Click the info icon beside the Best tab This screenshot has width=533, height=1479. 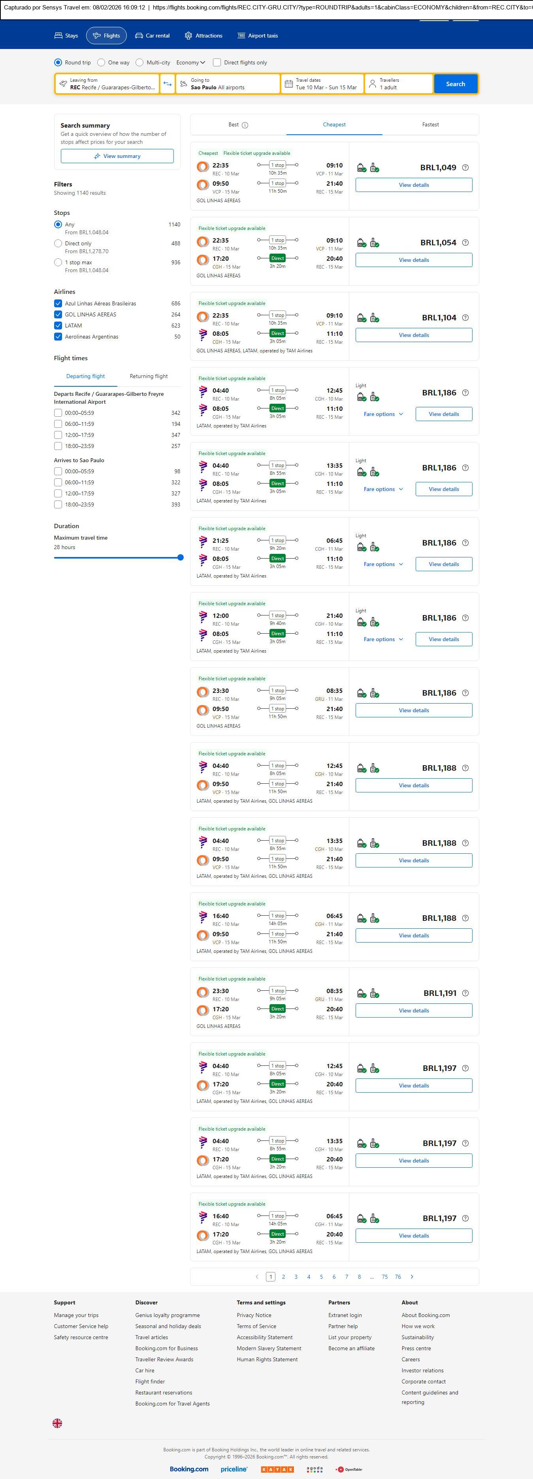245,125
